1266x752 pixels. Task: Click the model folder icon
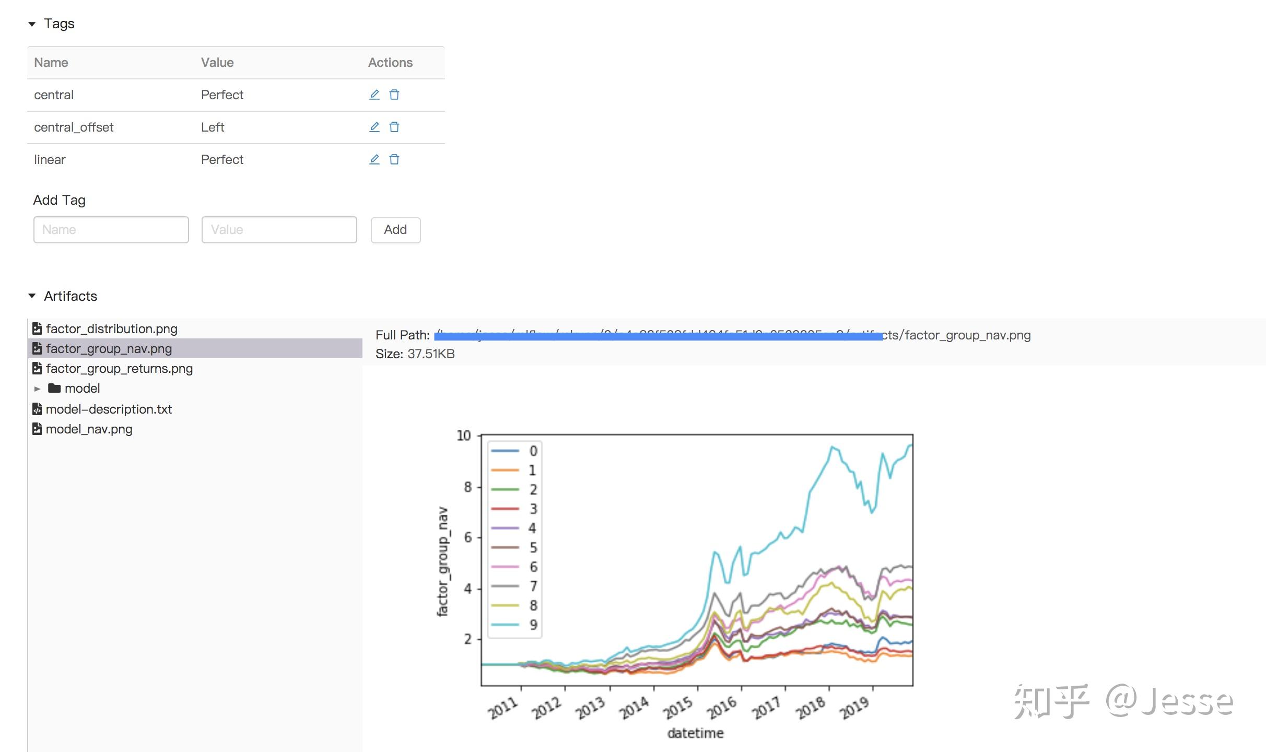tap(54, 388)
